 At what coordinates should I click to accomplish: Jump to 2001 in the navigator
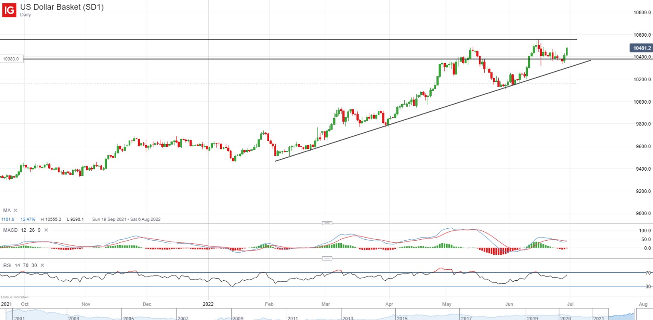coord(20,318)
